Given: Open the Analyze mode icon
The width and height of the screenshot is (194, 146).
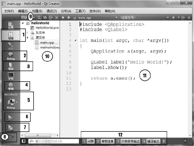Looking at the screenshot, I should tap(11, 76).
